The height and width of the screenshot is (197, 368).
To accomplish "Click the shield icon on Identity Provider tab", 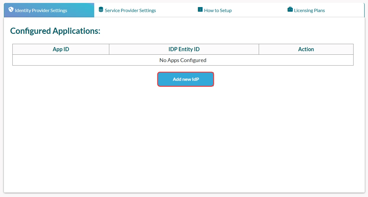I will click(11, 10).
